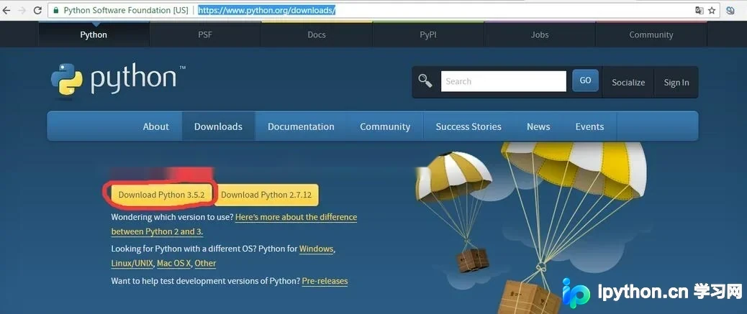Select the Jobs top tab
The height and width of the screenshot is (314, 747).
[540, 34]
